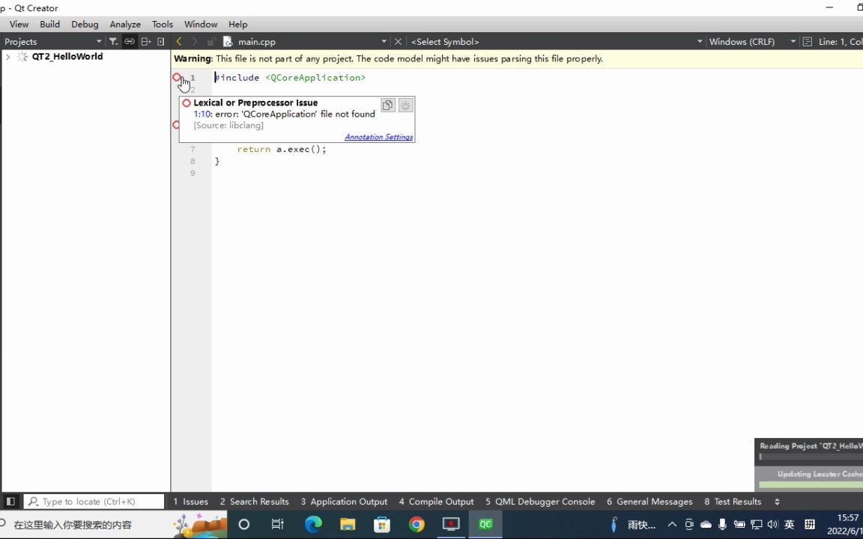
Task: Click the Go Forward navigation arrow
Action: pyautogui.click(x=195, y=41)
